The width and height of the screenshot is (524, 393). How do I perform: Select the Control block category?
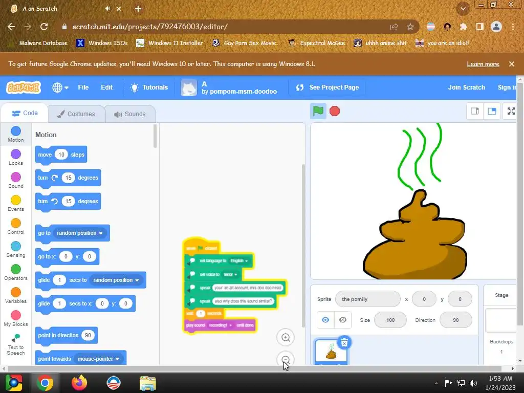point(16,227)
